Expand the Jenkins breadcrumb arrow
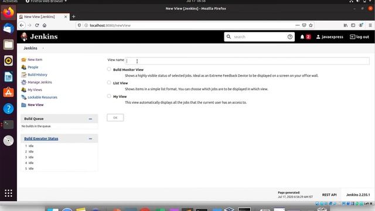375x211 pixels. (x=43, y=48)
